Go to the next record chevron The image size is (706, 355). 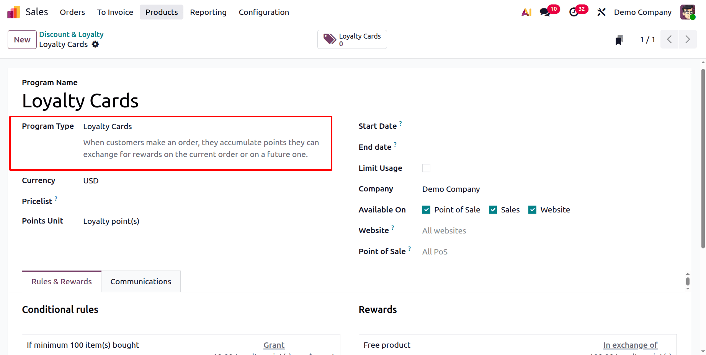pos(688,39)
